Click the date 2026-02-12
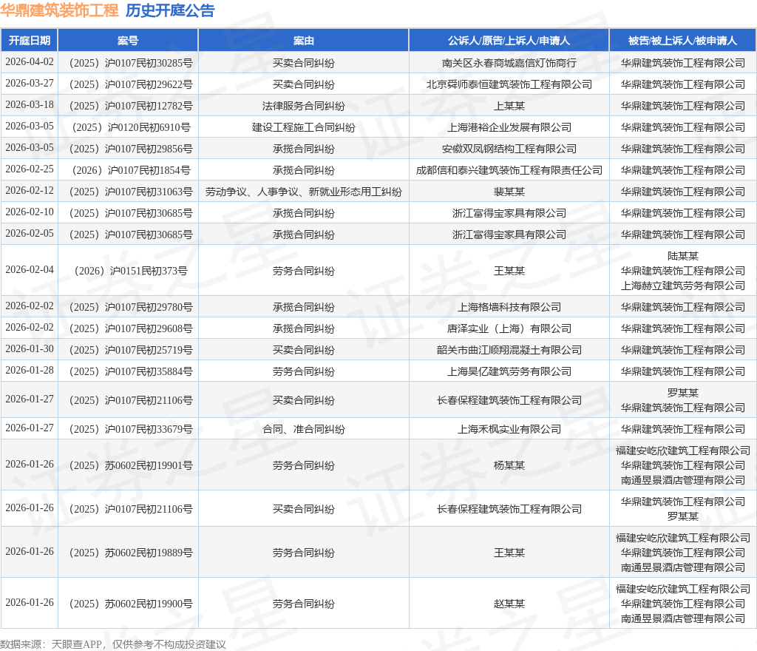 [30, 191]
